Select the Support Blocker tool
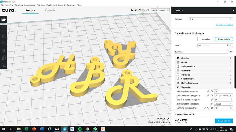This screenshot has height=132, width=236. pyautogui.click(x=4, y=65)
